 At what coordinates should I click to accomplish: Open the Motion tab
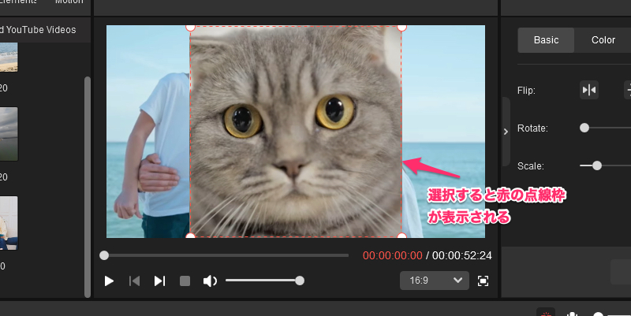pos(69,2)
